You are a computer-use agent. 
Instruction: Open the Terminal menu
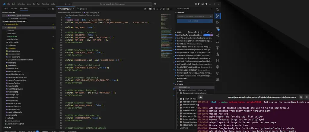pos(46,4)
